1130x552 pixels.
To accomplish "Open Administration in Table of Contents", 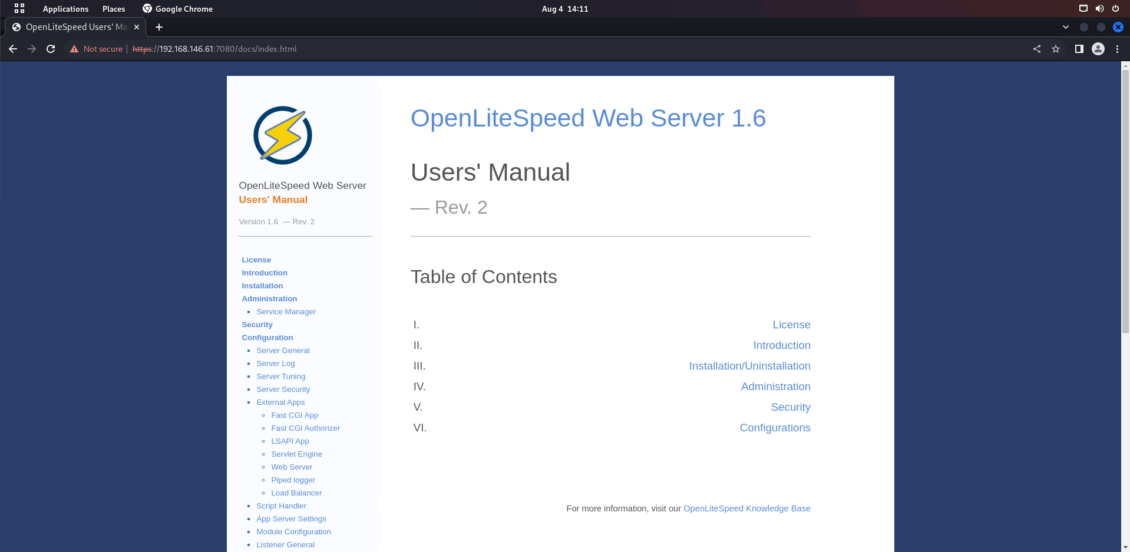I will point(775,387).
